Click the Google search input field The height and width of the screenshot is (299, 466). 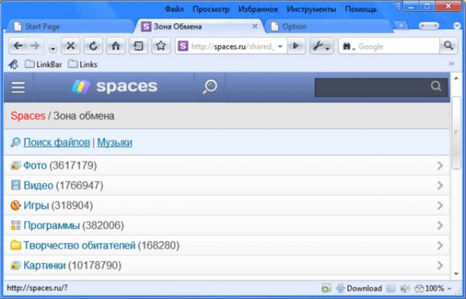point(398,47)
